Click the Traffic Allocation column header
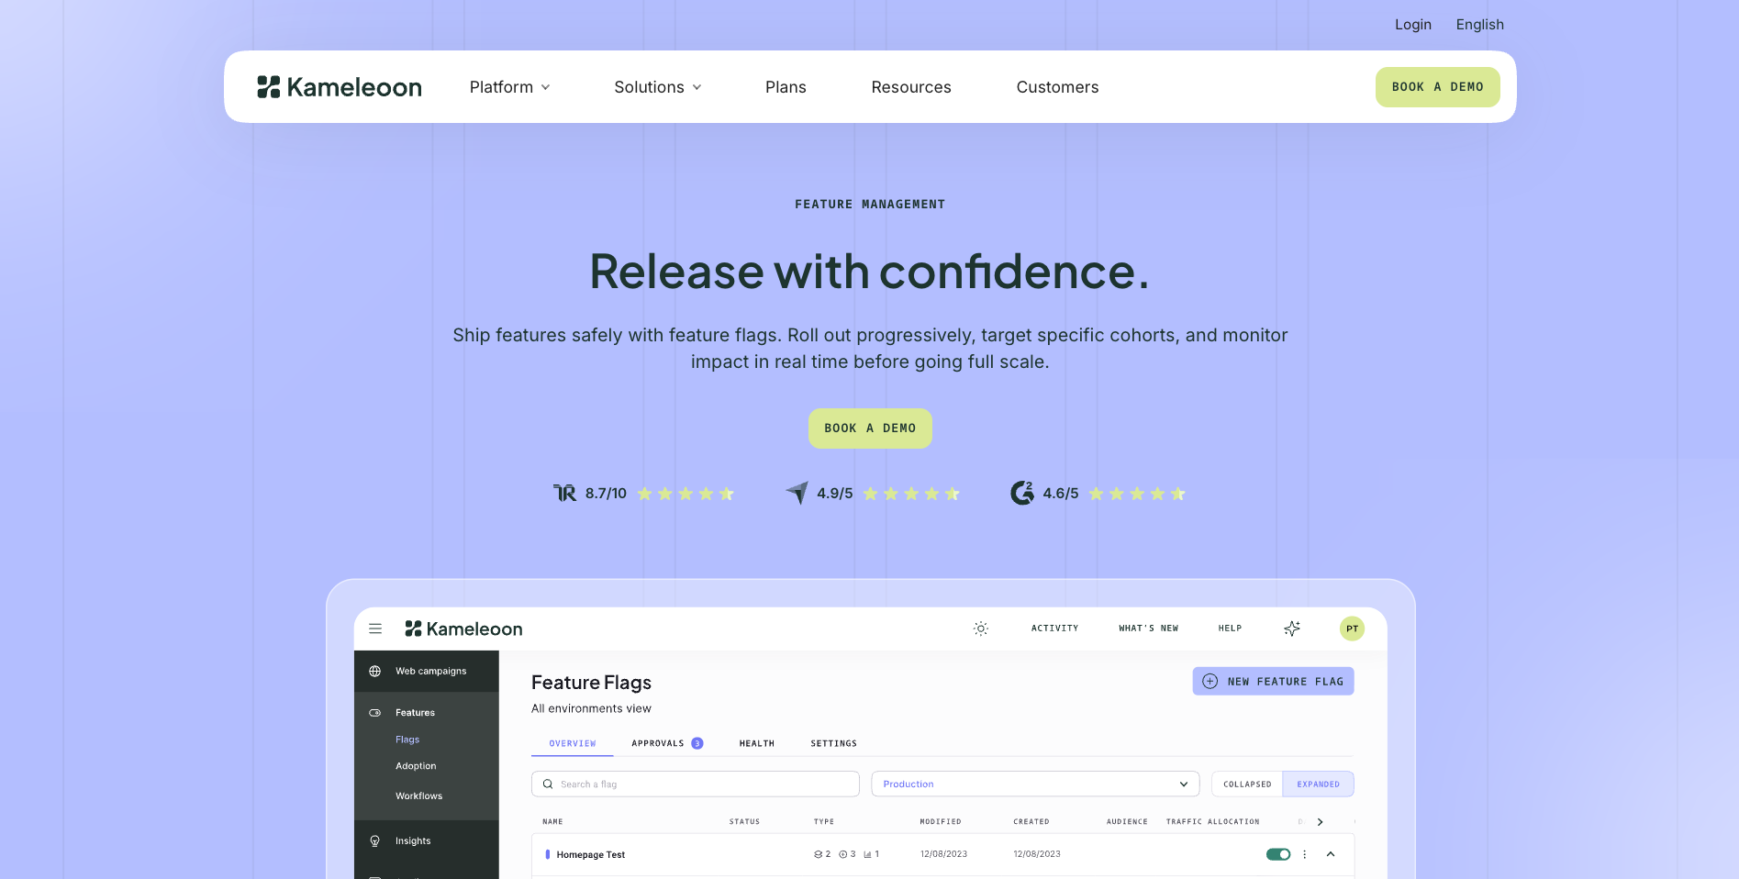Image resolution: width=1739 pixels, height=879 pixels. (1212, 822)
